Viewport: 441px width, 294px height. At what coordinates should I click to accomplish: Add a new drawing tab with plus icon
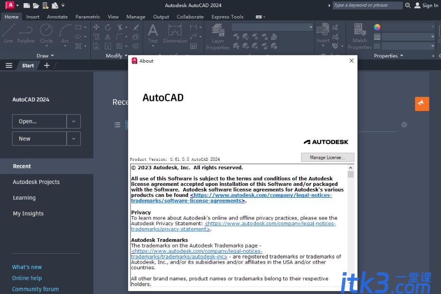tap(47, 65)
